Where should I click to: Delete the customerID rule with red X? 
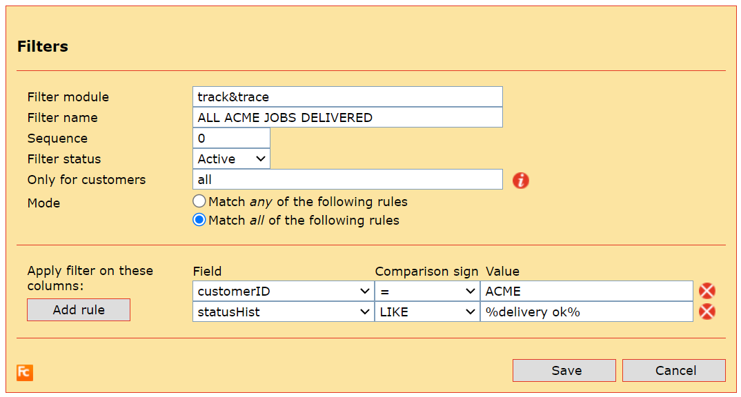pos(707,292)
